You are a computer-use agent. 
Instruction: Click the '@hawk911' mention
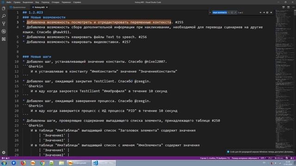click(62, 32)
